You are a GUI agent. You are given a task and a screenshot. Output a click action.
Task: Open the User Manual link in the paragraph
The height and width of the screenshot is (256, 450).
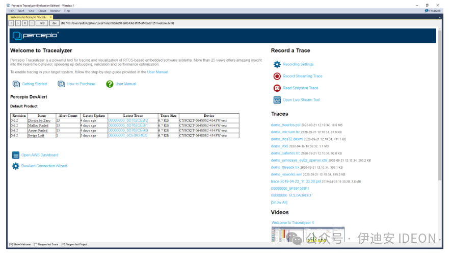157,72
